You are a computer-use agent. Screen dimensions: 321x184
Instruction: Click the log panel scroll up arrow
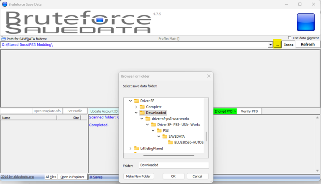click(317, 118)
